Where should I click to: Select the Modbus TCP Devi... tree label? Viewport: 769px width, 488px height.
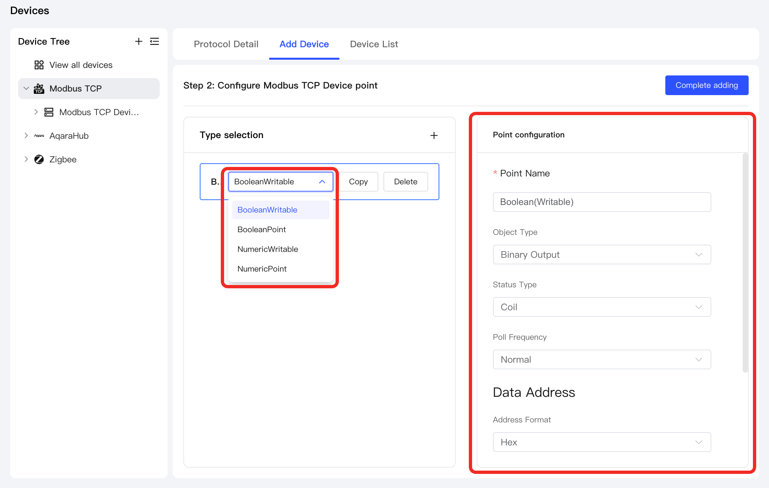[99, 112]
